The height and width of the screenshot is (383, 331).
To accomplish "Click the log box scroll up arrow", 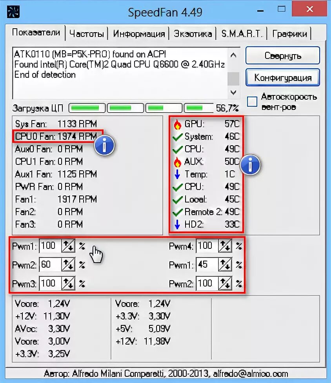I will click(233, 55).
